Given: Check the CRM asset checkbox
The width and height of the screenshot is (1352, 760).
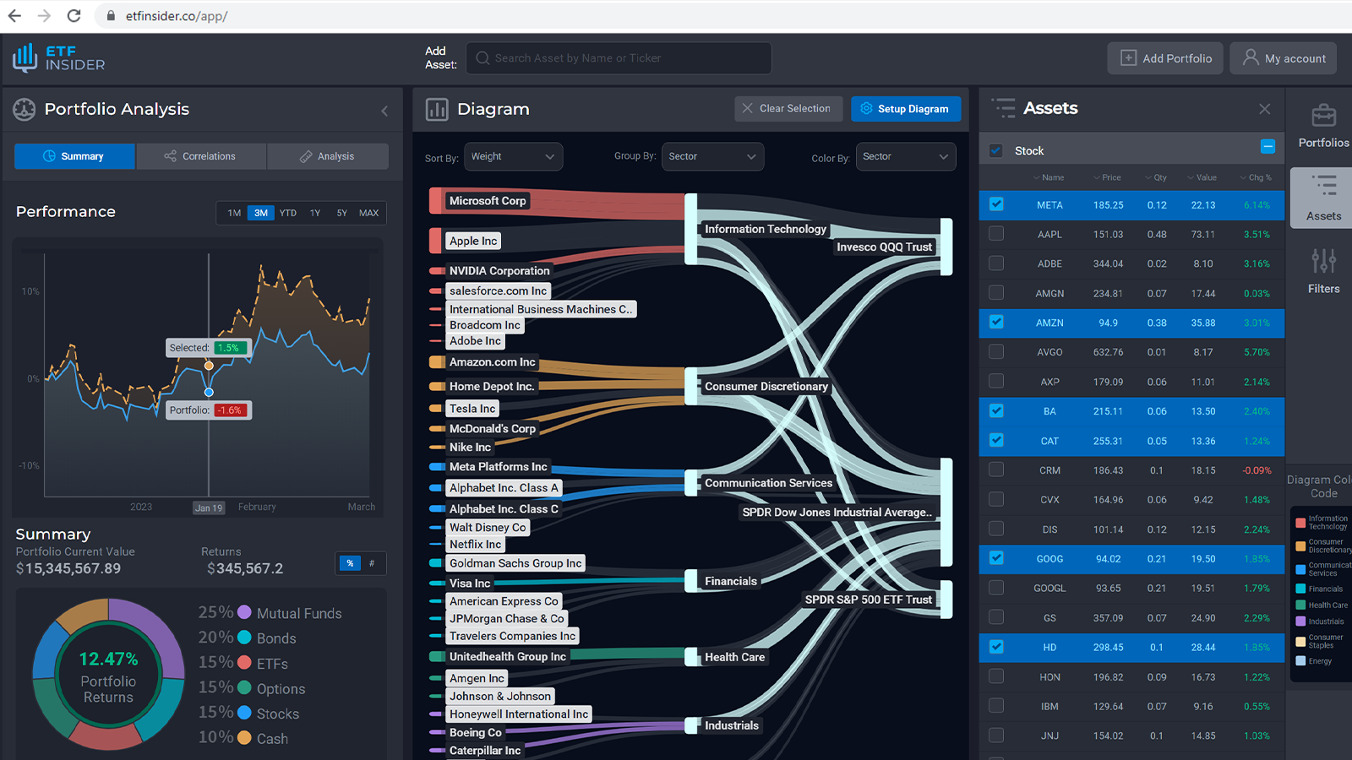Looking at the screenshot, I should tap(996, 470).
